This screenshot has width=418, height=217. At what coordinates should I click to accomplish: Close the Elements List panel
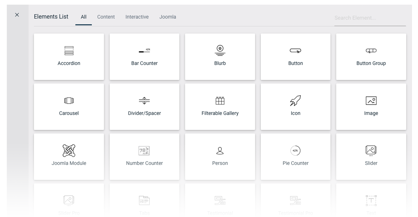(x=17, y=15)
